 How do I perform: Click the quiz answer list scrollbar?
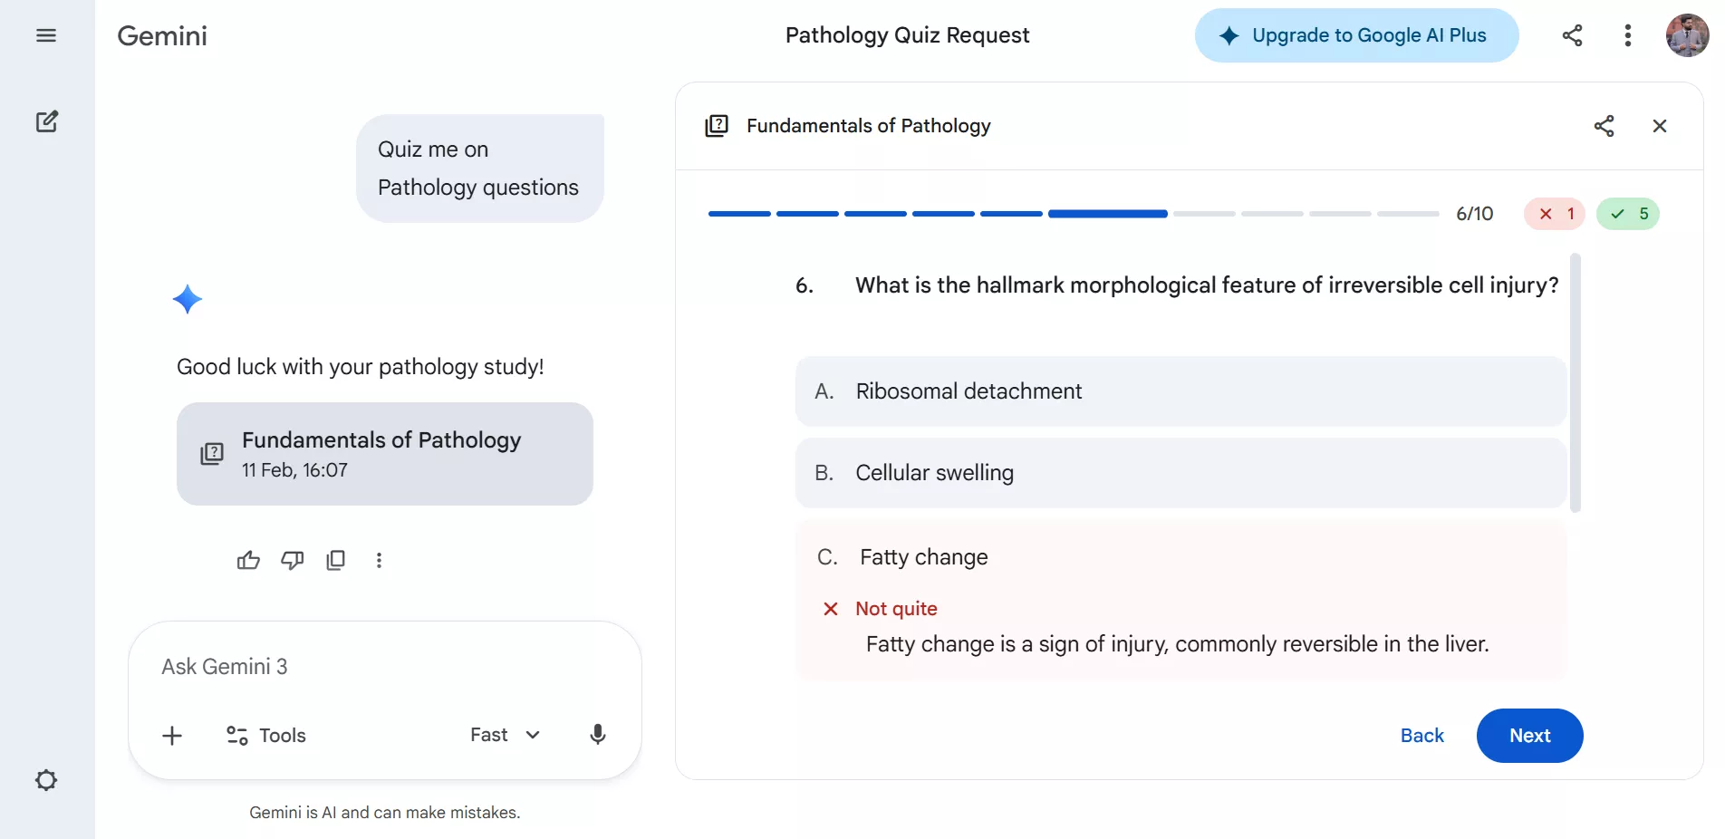[1576, 382]
